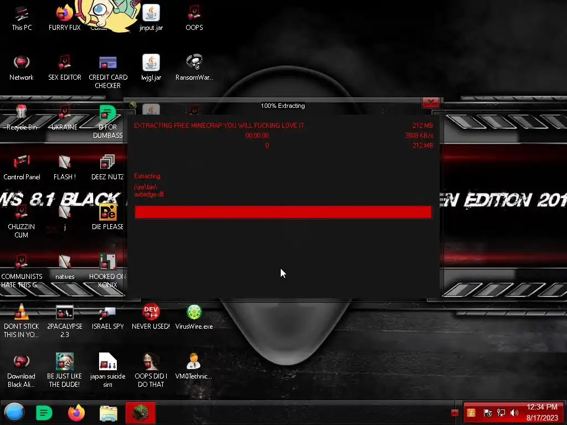Open the volume speaker tray icon

514,413
